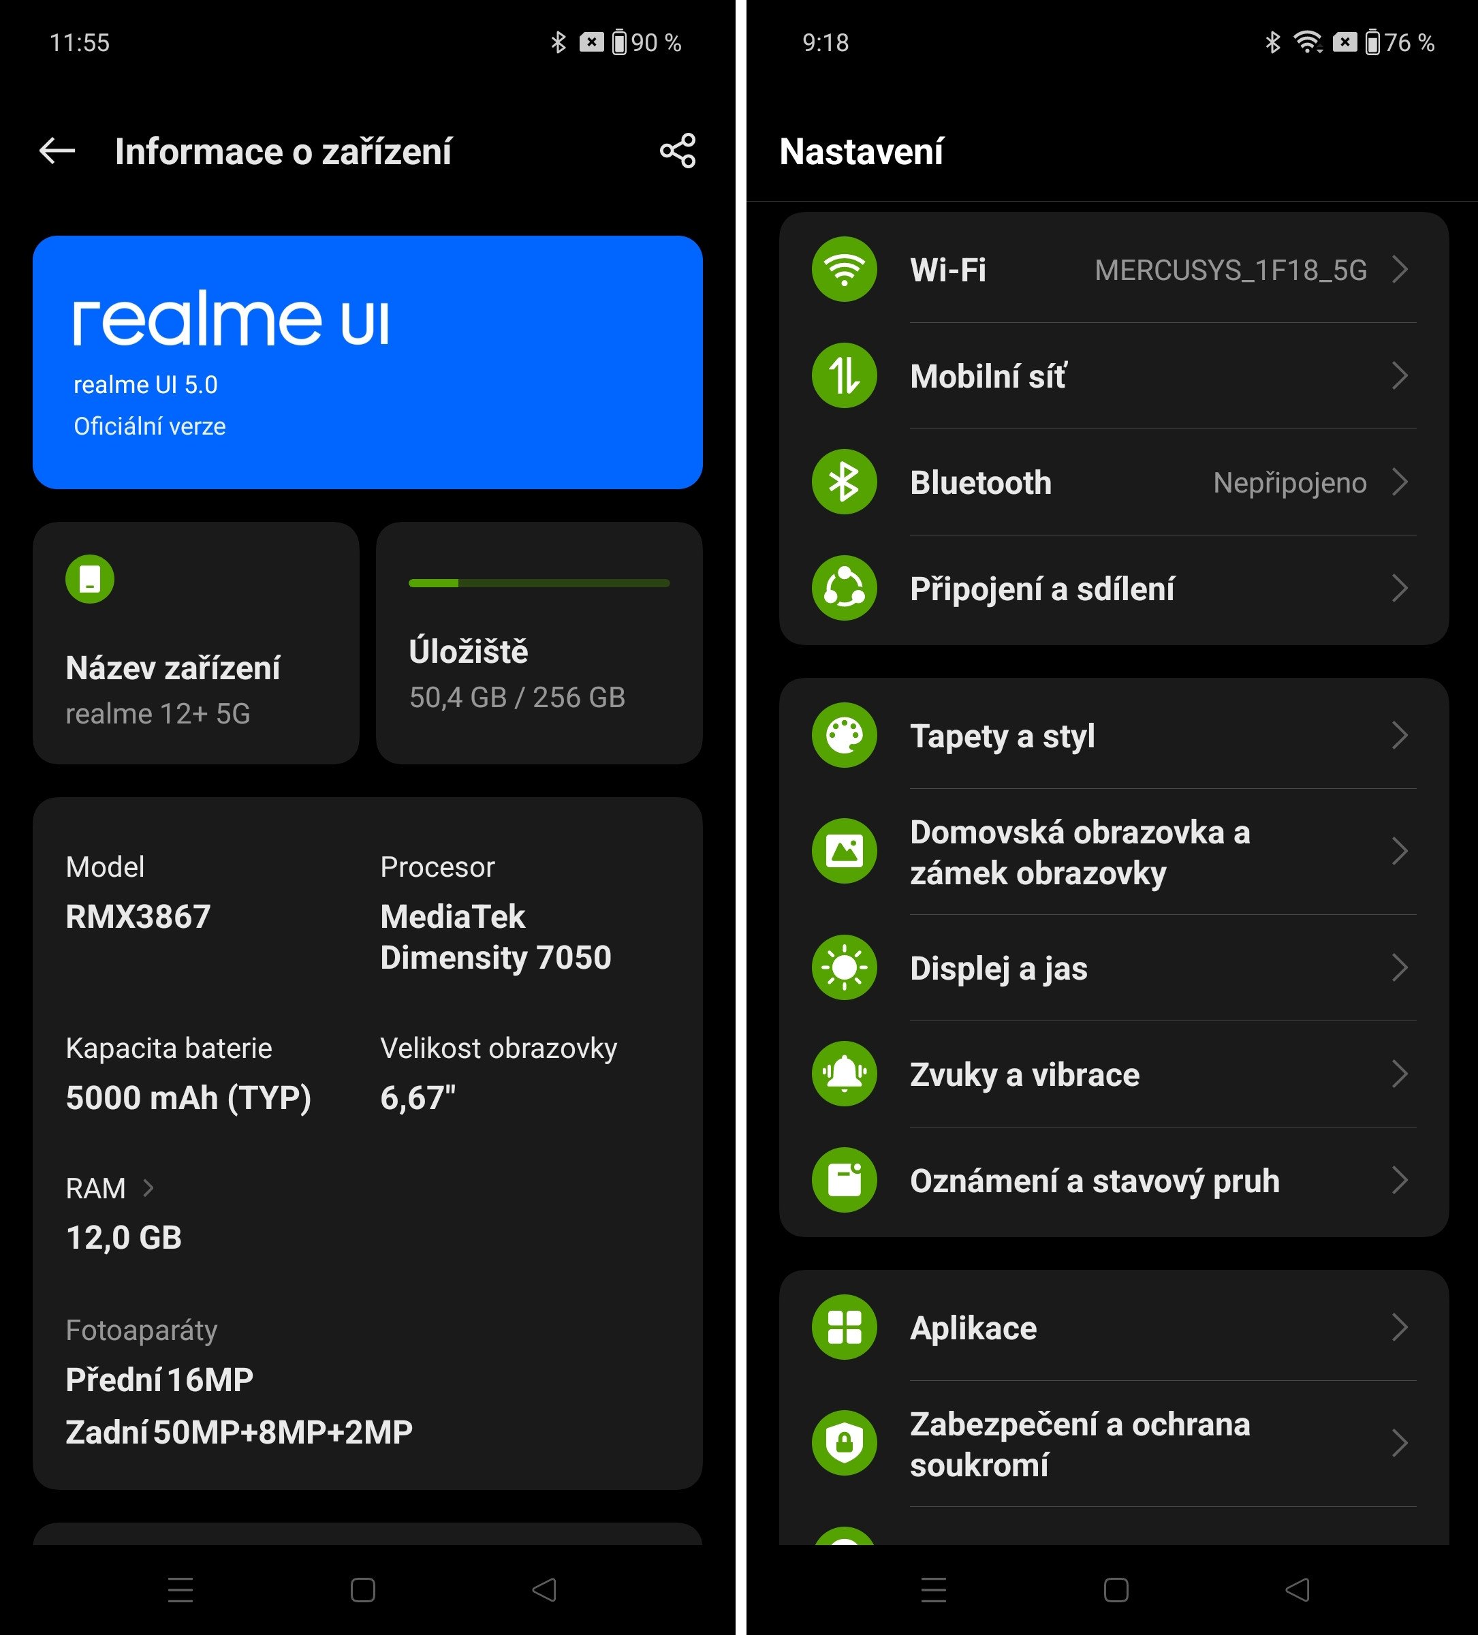Open Zabezpečení a ochrana soukromí entry
1478x1635 pixels.
1080,1444
